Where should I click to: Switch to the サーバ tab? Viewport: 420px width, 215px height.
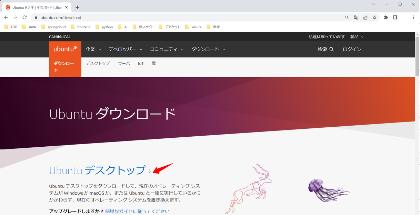point(124,63)
